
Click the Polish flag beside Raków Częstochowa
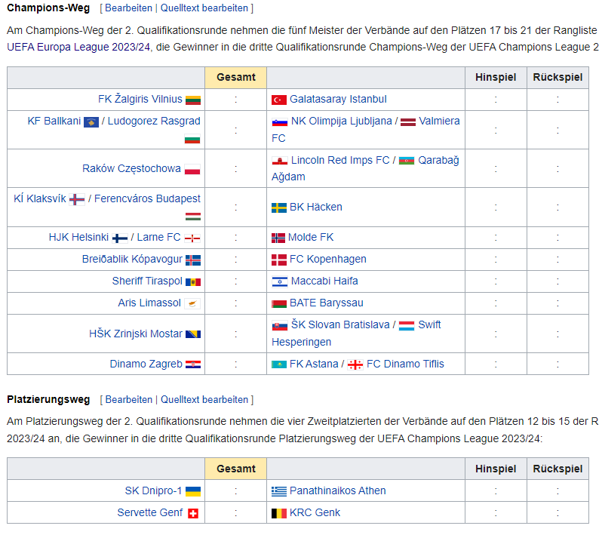(x=192, y=169)
